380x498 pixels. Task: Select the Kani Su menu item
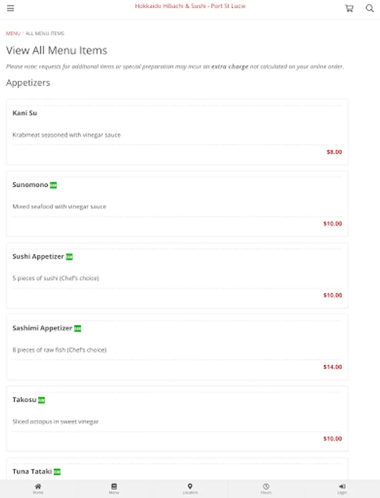coord(177,132)
